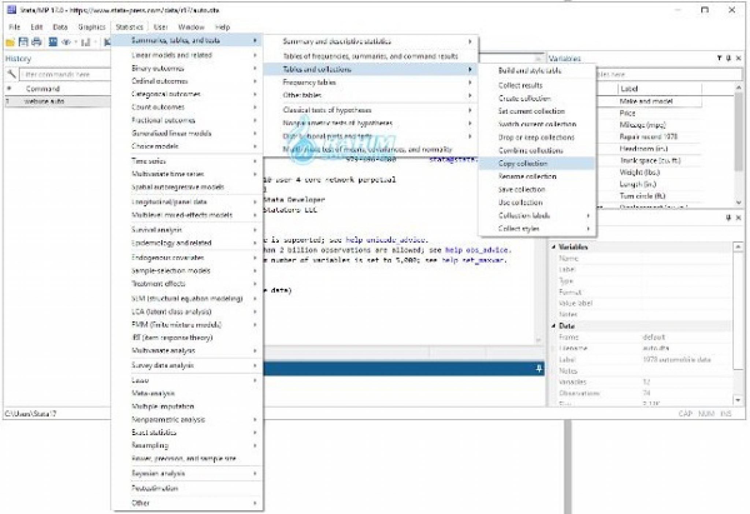This screenshot has height=514, width=750.
Task: Click the Viewer eye toolbar icon
Action: pos(66,42)
